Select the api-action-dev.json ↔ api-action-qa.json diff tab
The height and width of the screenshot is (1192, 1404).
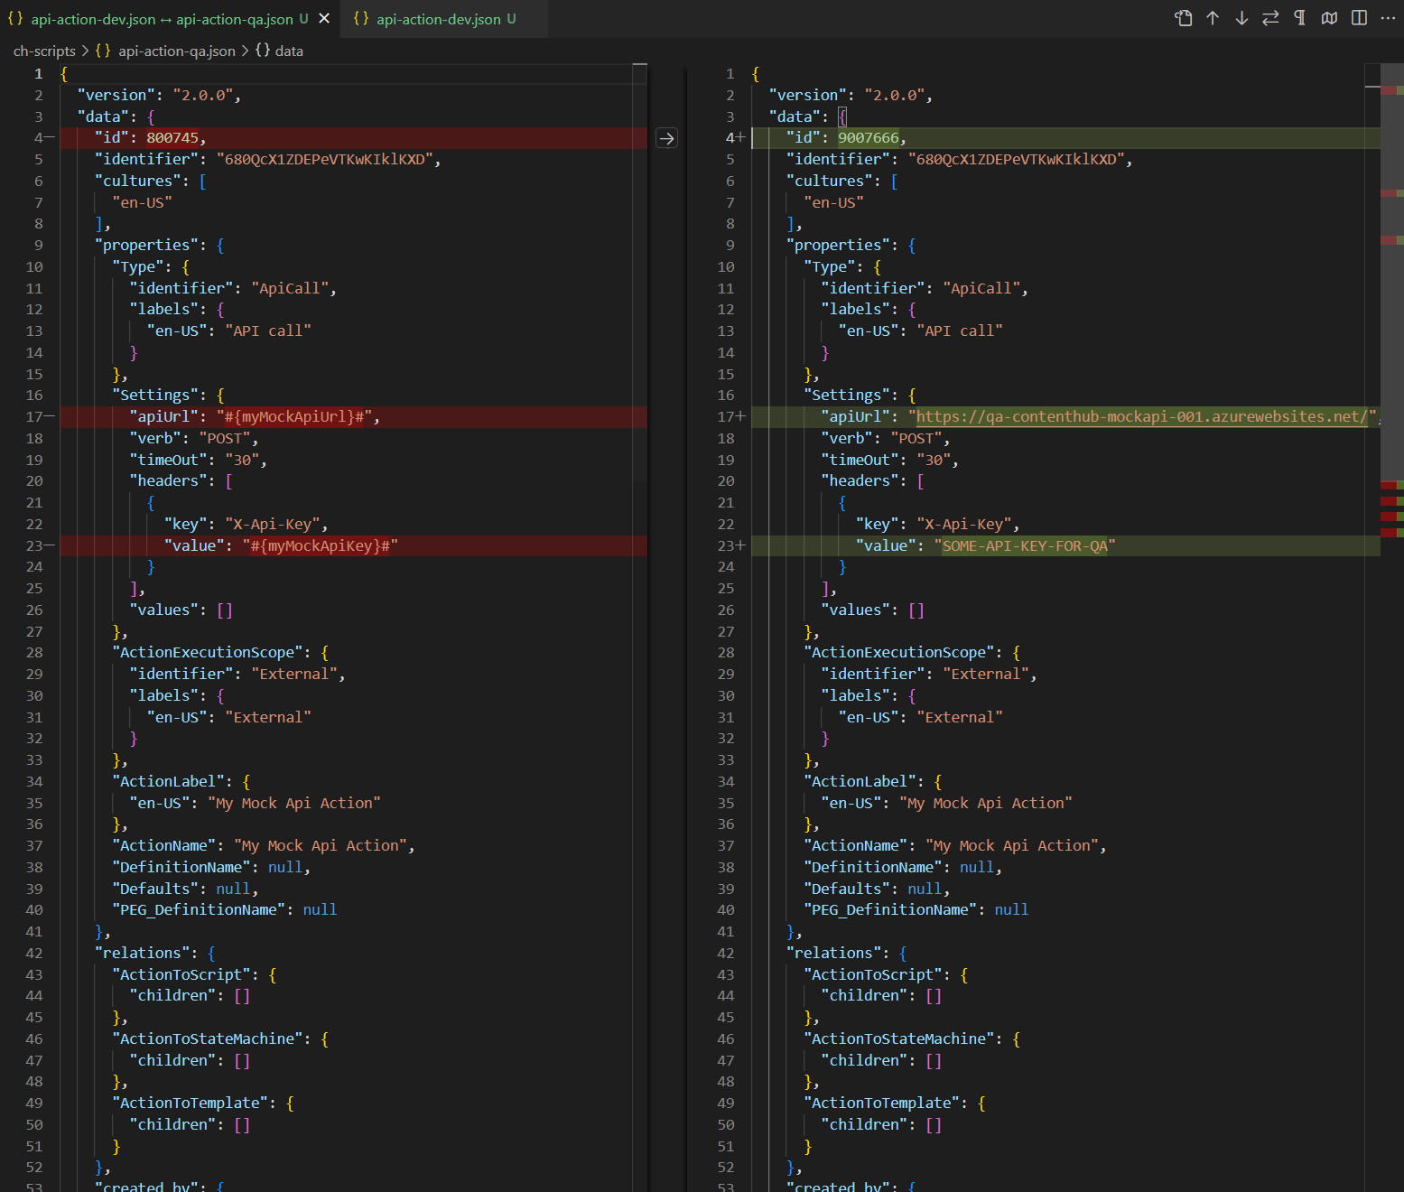pyautogui.click(x=162, y=19)
